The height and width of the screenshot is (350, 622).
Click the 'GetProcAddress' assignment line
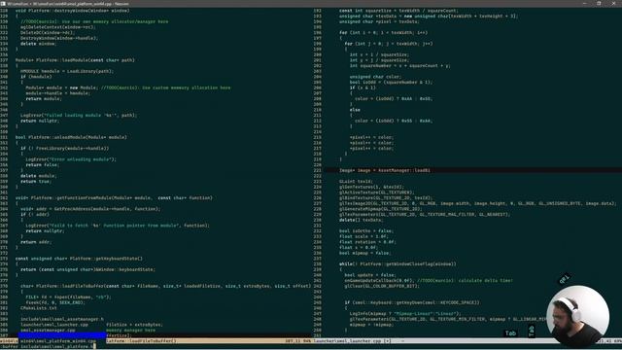pos(90,209)
